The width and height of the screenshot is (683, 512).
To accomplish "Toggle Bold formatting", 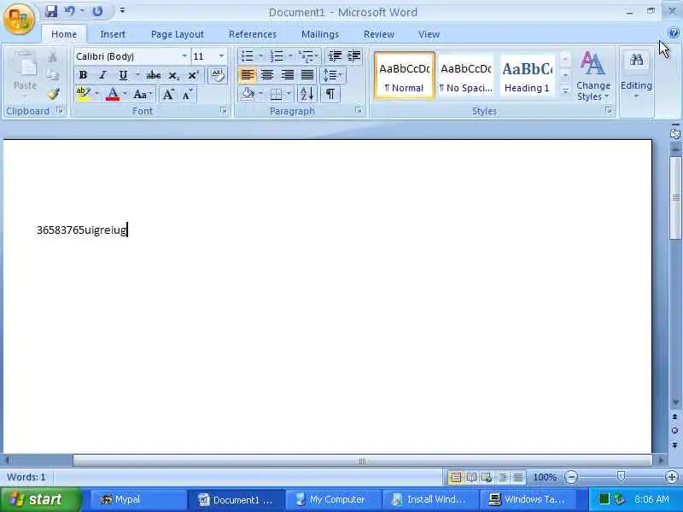I will pos(83,75).
